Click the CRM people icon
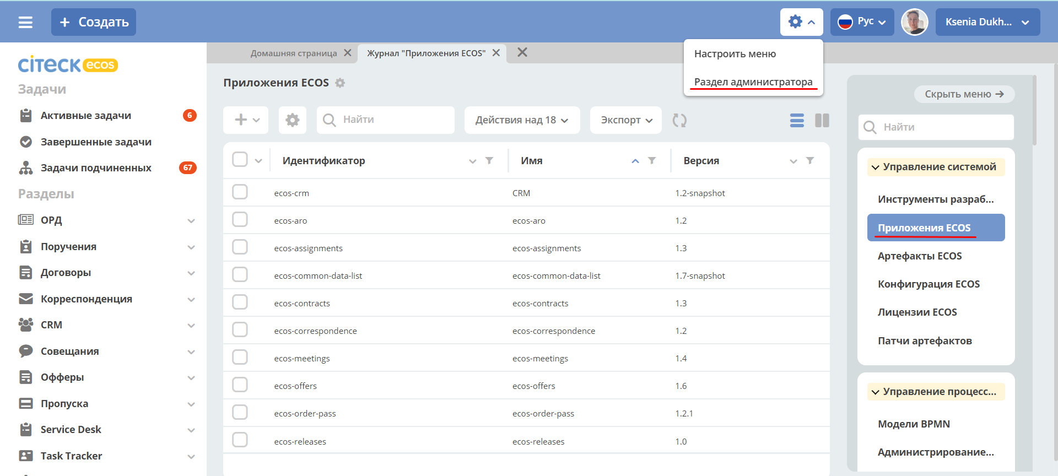 pyautogui.click(x=26, y=325)
